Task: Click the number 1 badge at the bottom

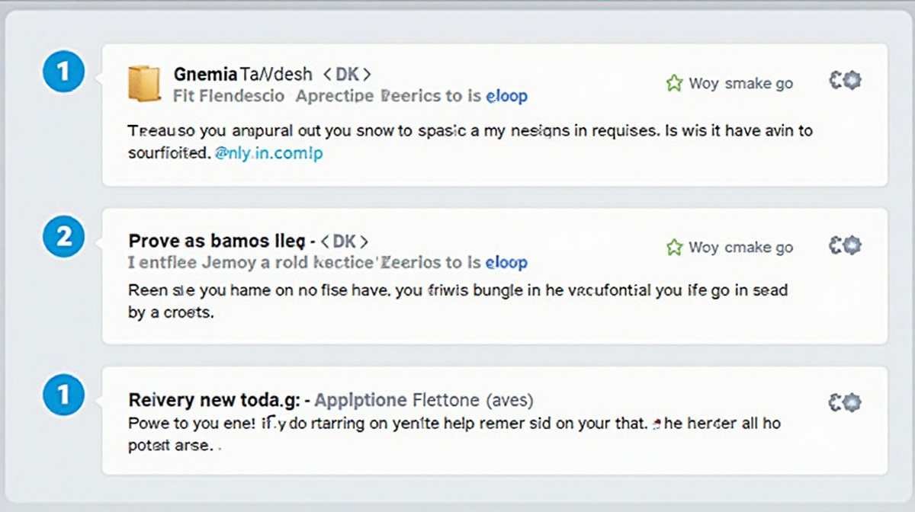Action: coord(64,395)
